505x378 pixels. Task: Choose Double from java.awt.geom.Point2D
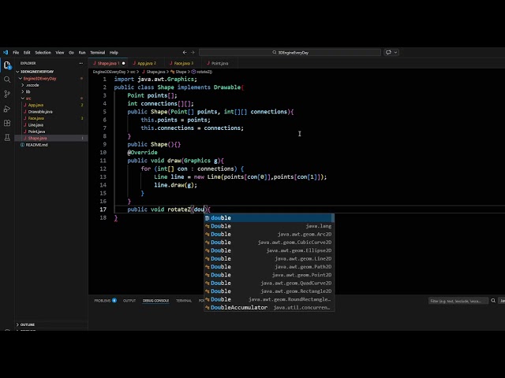click(269, 275)
